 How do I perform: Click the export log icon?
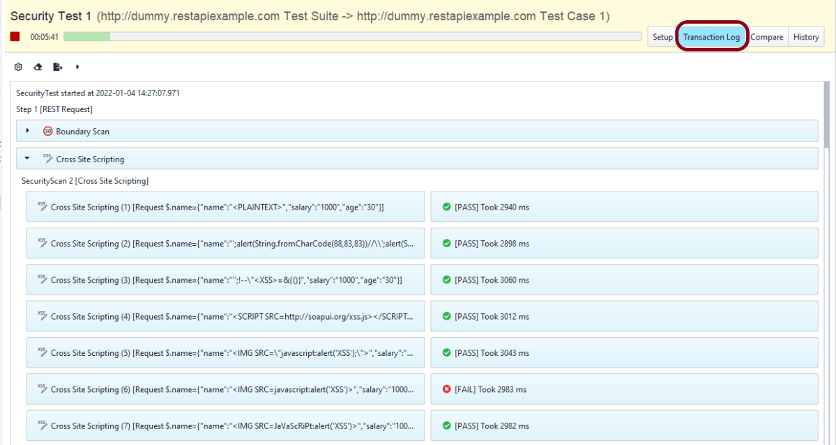tap(58, 67)
